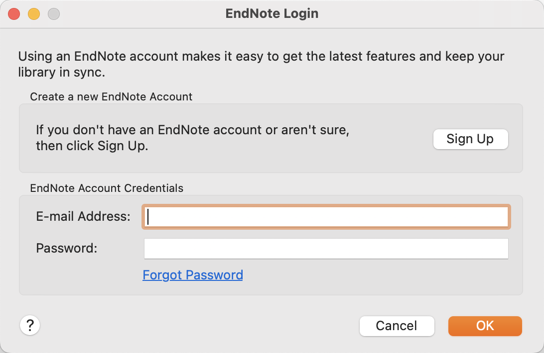Select the "EndNote Account Credentials" heading

(x=107, y=188)
